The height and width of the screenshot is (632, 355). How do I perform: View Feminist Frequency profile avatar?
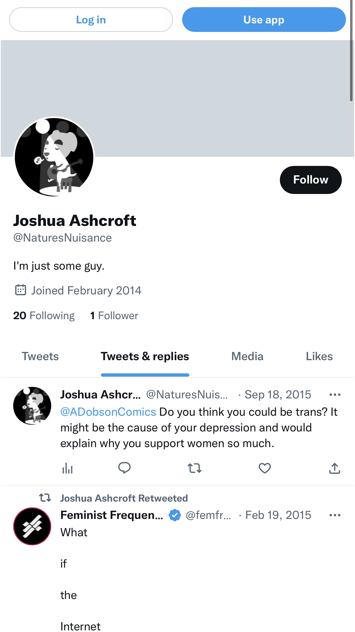tap(32, 526)
